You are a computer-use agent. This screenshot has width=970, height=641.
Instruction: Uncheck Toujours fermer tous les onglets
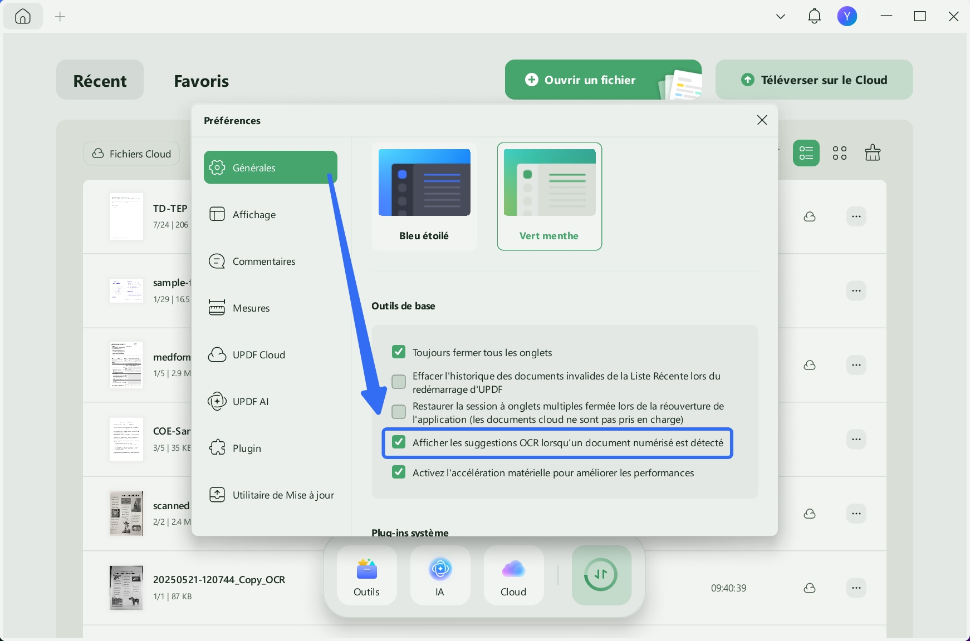399,352
